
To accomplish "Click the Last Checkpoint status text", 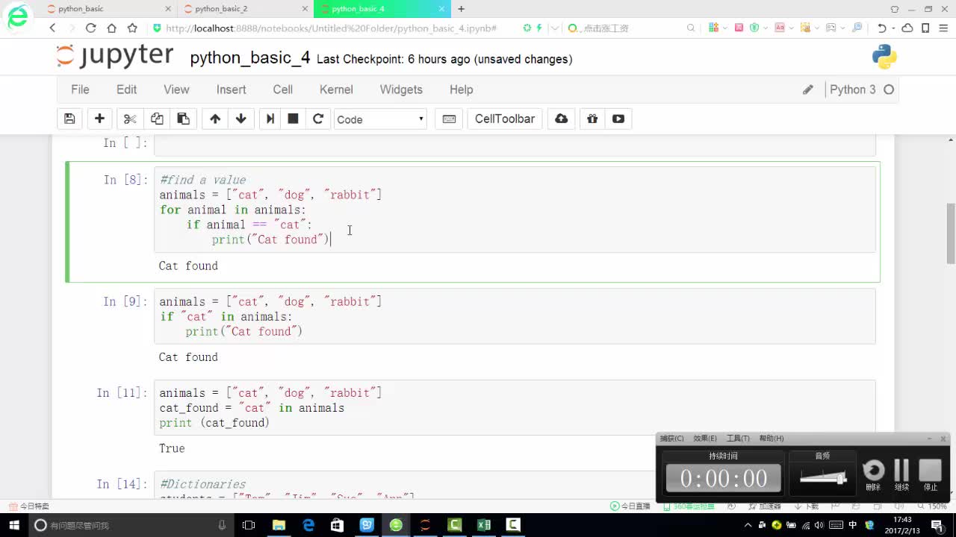I will (x=444, y=59).
